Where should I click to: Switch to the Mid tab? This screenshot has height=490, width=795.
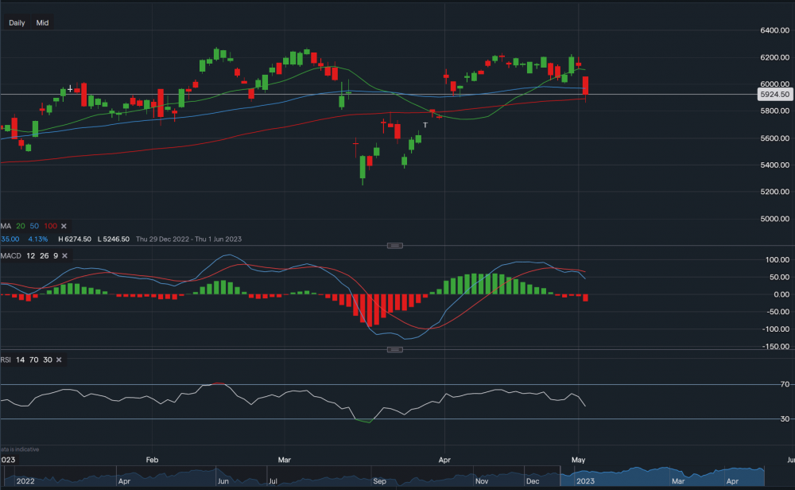pyautogui.click(x=42, y=22)
